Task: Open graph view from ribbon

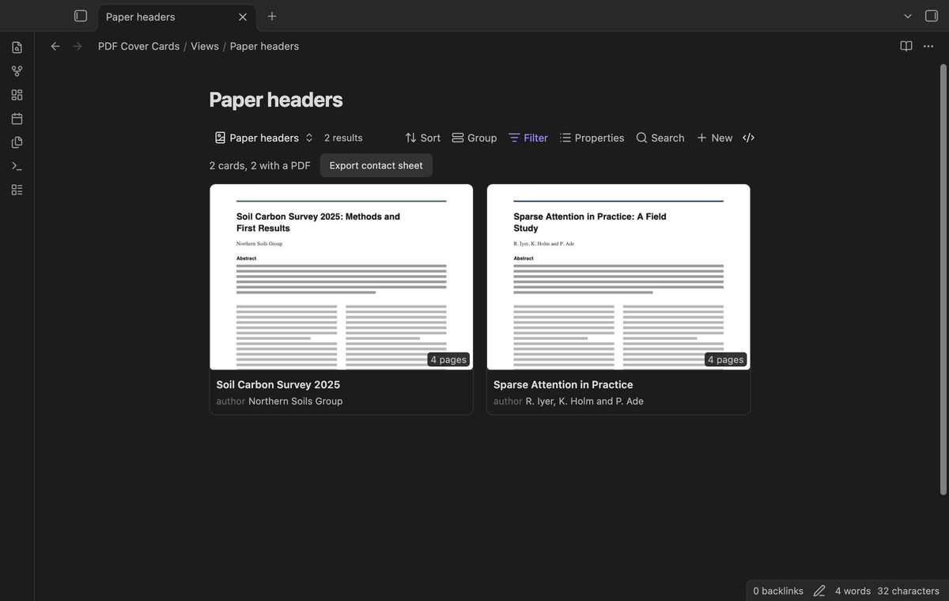Action: (x=17, y=71)
